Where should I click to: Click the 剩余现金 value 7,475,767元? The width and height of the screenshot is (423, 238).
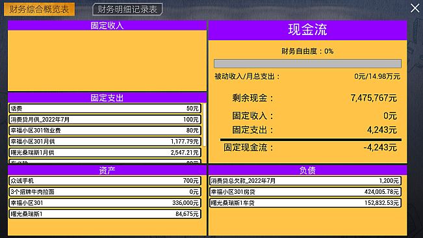[x=374, y=98]
